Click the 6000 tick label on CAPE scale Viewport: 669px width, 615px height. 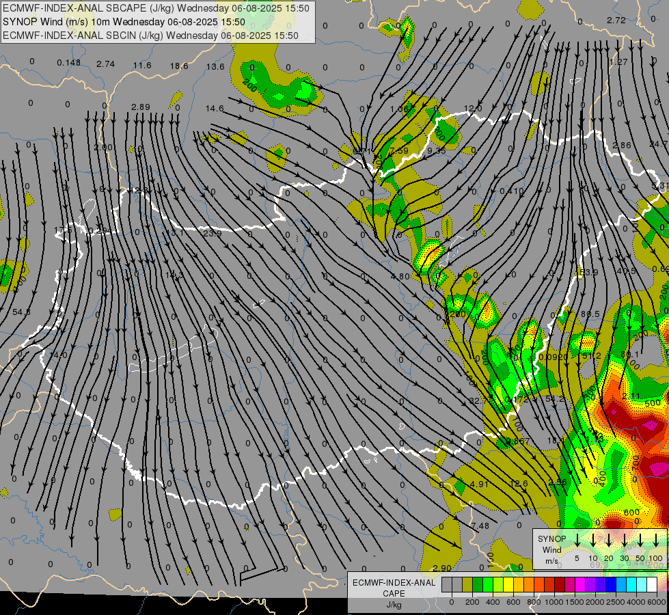pyautogui.click(x=657, y=602)
